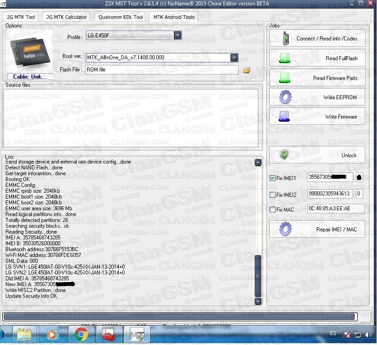
Task: Open the red toolbox taskbar app
Action: 109,334
